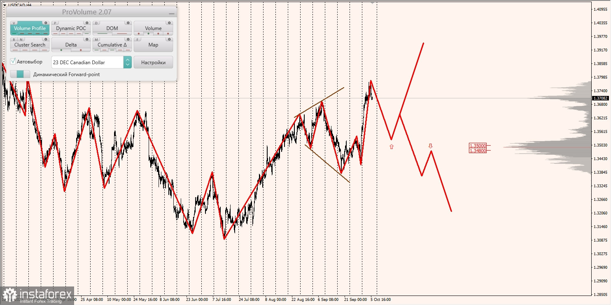Click the chart-shift triangle marker atop chart
This screenshot has height=305, width=611.
[373, 2]
